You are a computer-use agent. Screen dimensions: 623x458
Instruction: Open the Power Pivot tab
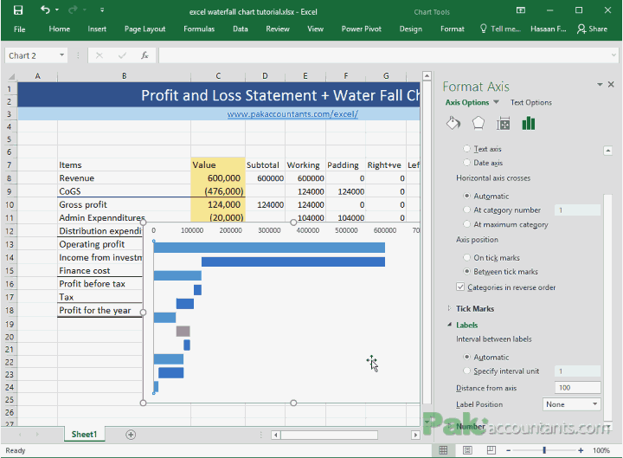pos(361,29)
